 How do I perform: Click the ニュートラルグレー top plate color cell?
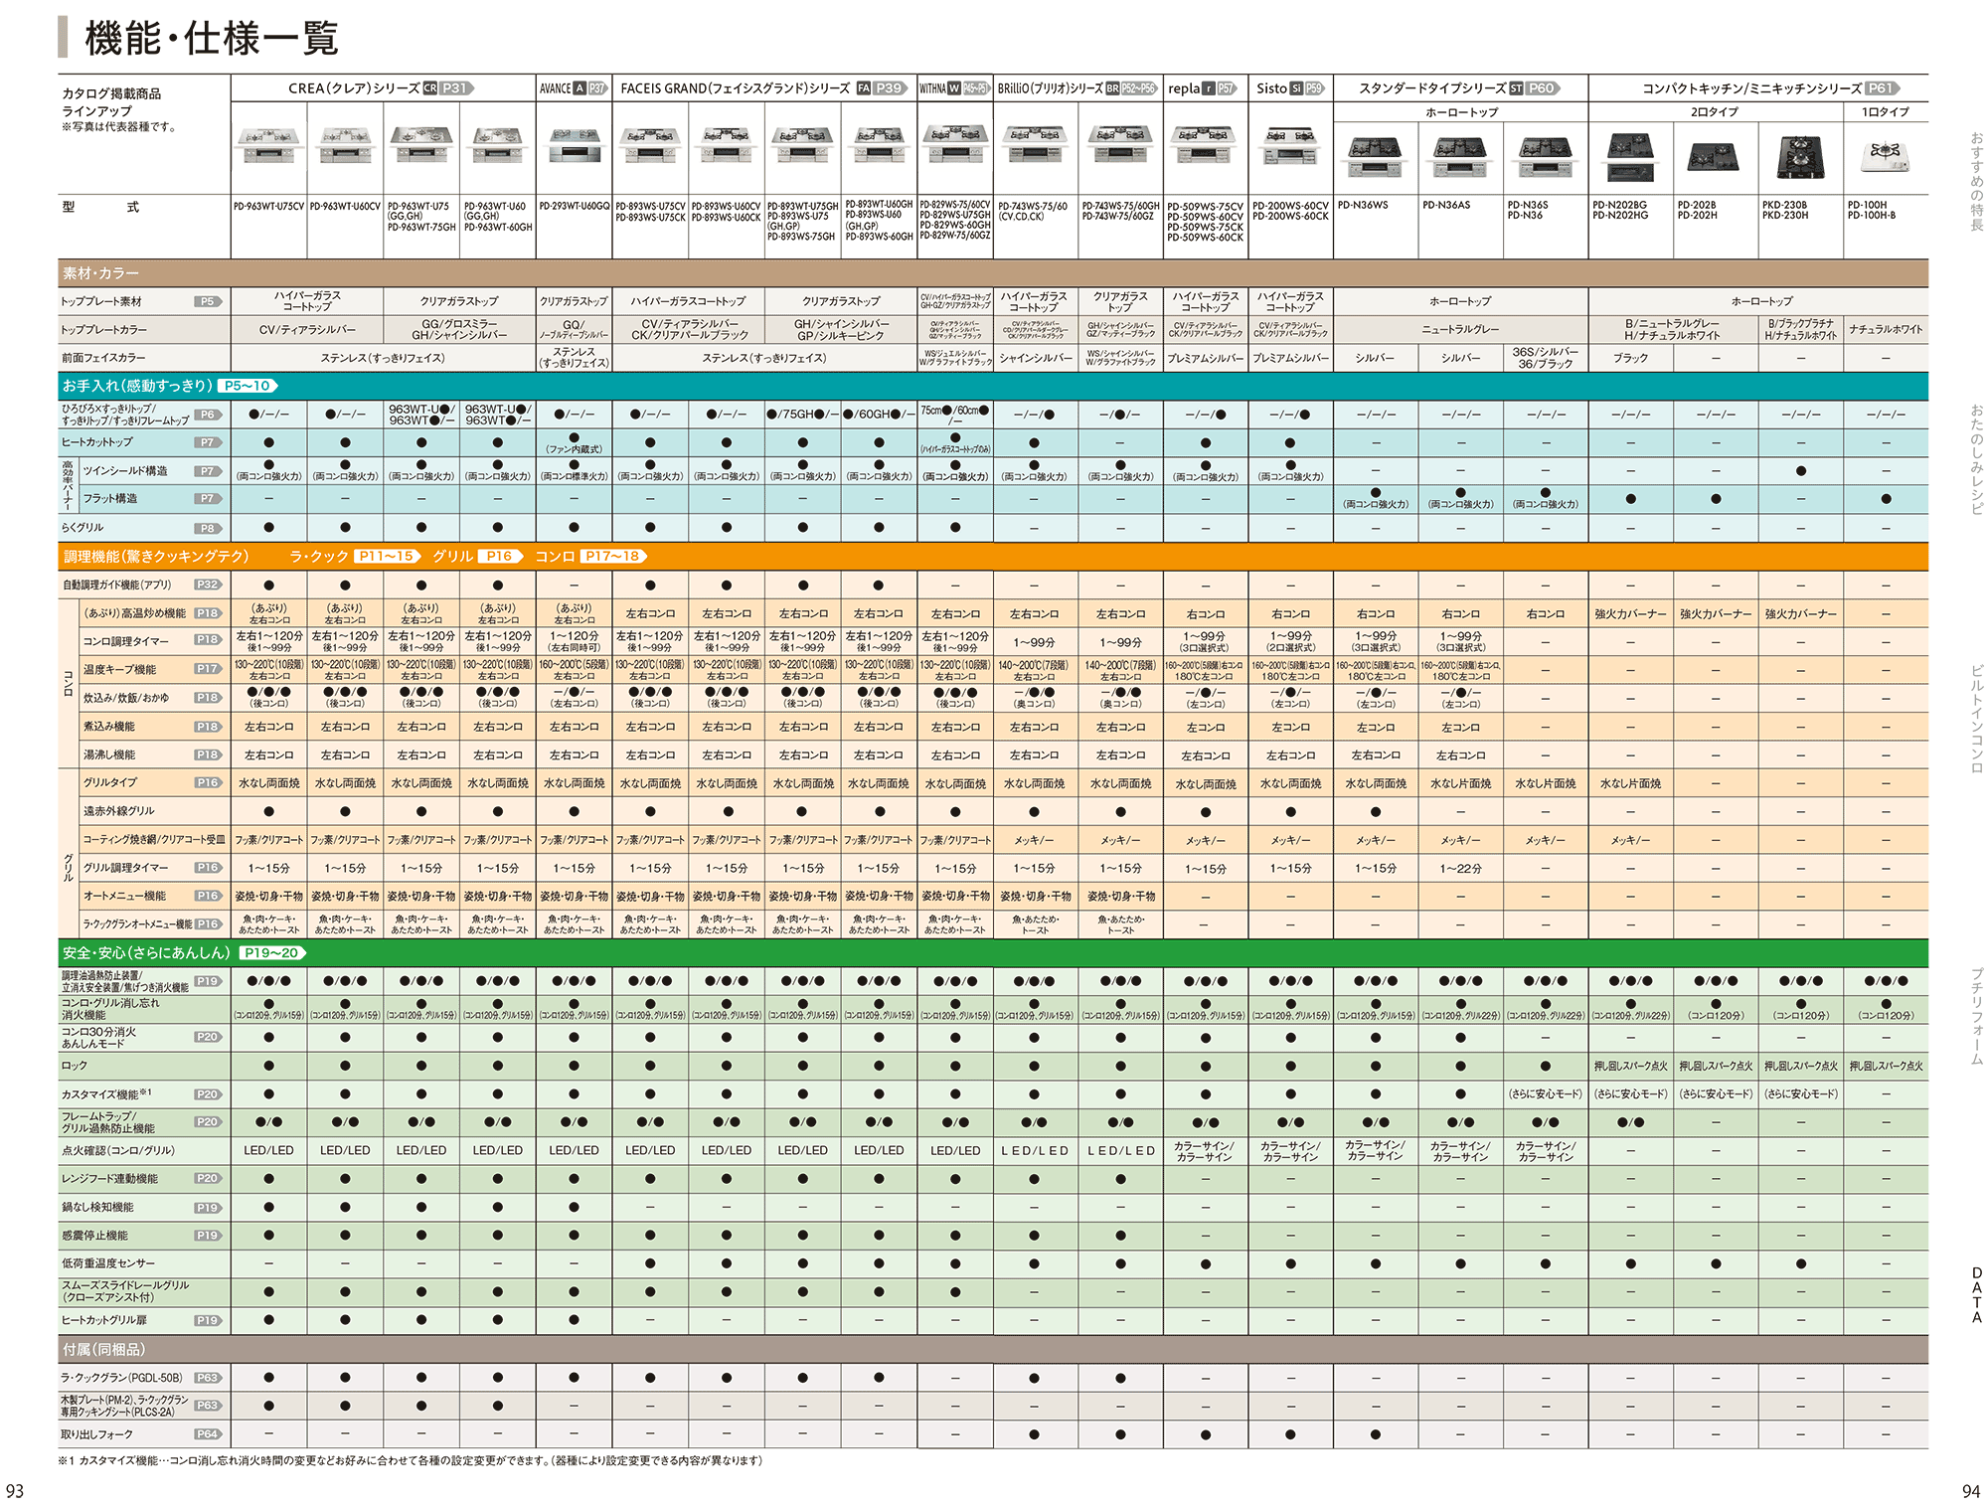(x=1460, y=329)
